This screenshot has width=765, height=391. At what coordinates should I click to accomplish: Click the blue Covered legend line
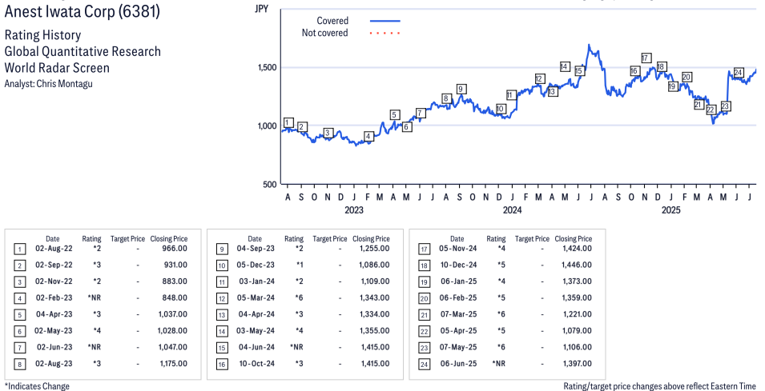385,21
